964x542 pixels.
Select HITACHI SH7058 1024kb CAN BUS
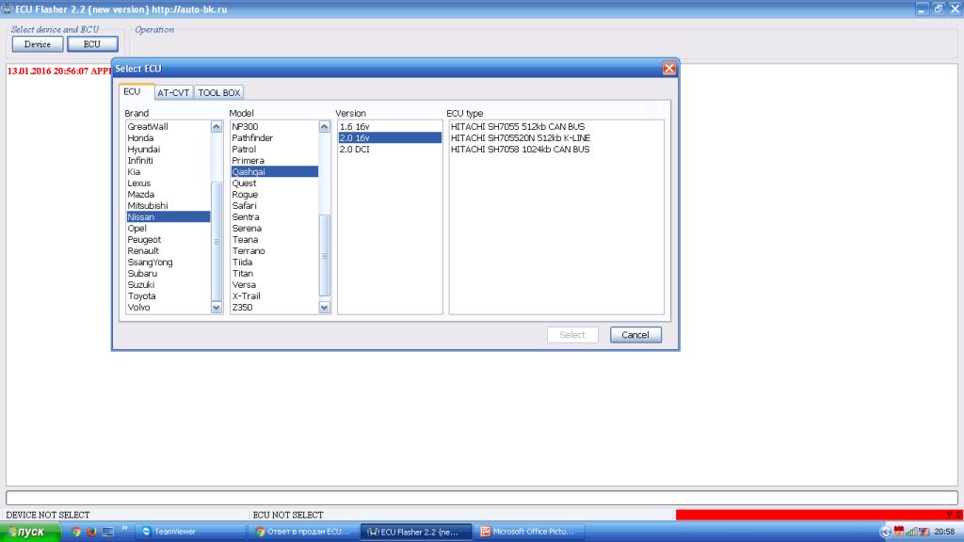click(x=556, y=150)
